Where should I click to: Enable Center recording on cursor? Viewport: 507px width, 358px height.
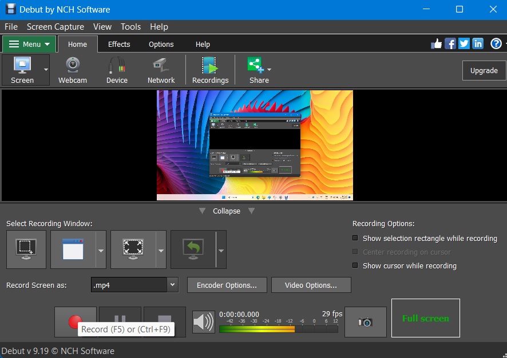[355, 252]
